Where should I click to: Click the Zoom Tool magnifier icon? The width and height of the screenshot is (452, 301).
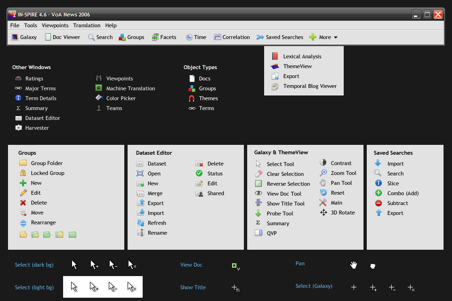[x=323, y=173]
